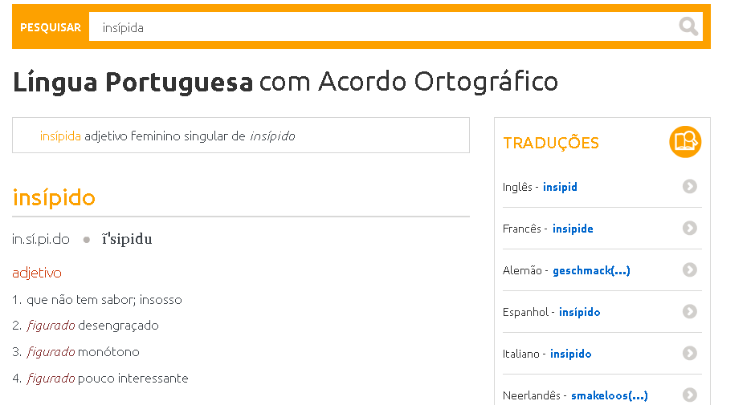This screenshot has width=755, height=405.
Task: Expand the Espanhol translation arrow
Action: tap(689, 312)
